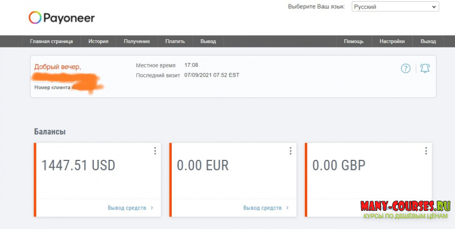Click Помощь in the navigation bar

click(354, 41)
